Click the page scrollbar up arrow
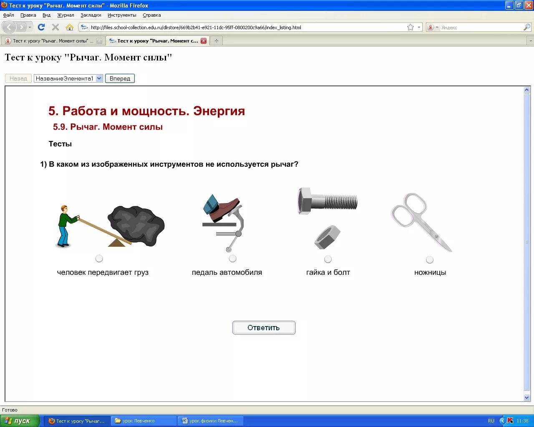 click(x=526, y=90)
